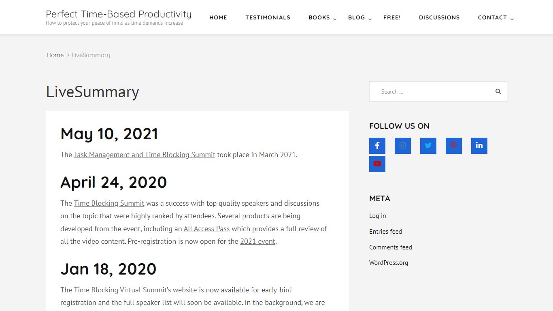Open the YouTube social icon
553x311 pixels.
point(377,164)
